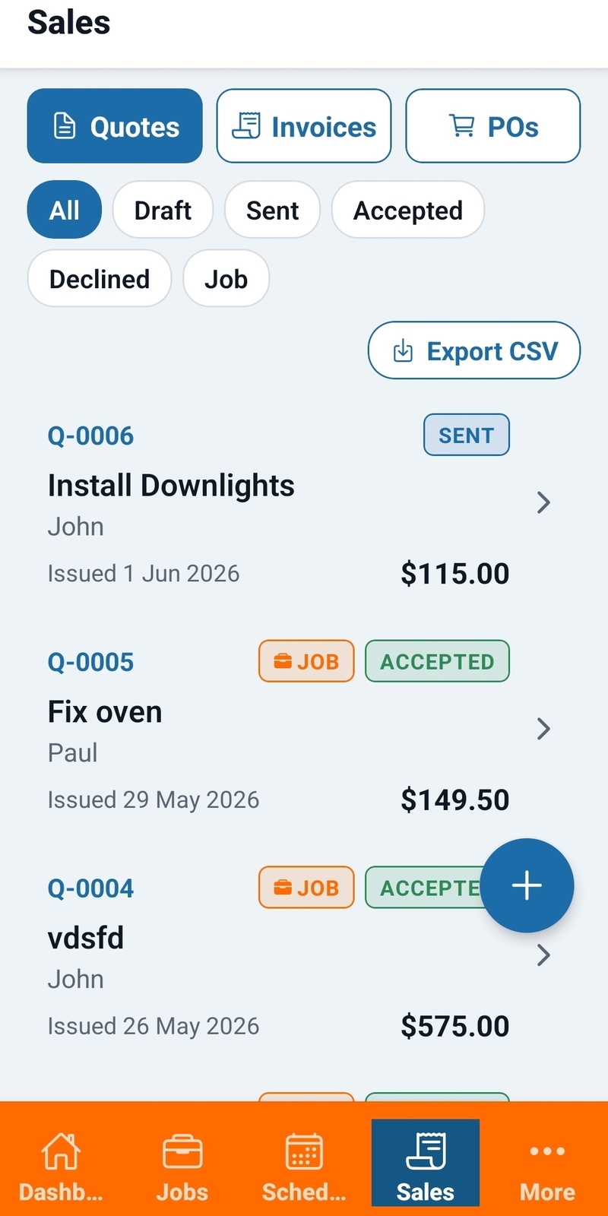Select the Sales receipt icon in bottom bar

tap(426, 1151)
